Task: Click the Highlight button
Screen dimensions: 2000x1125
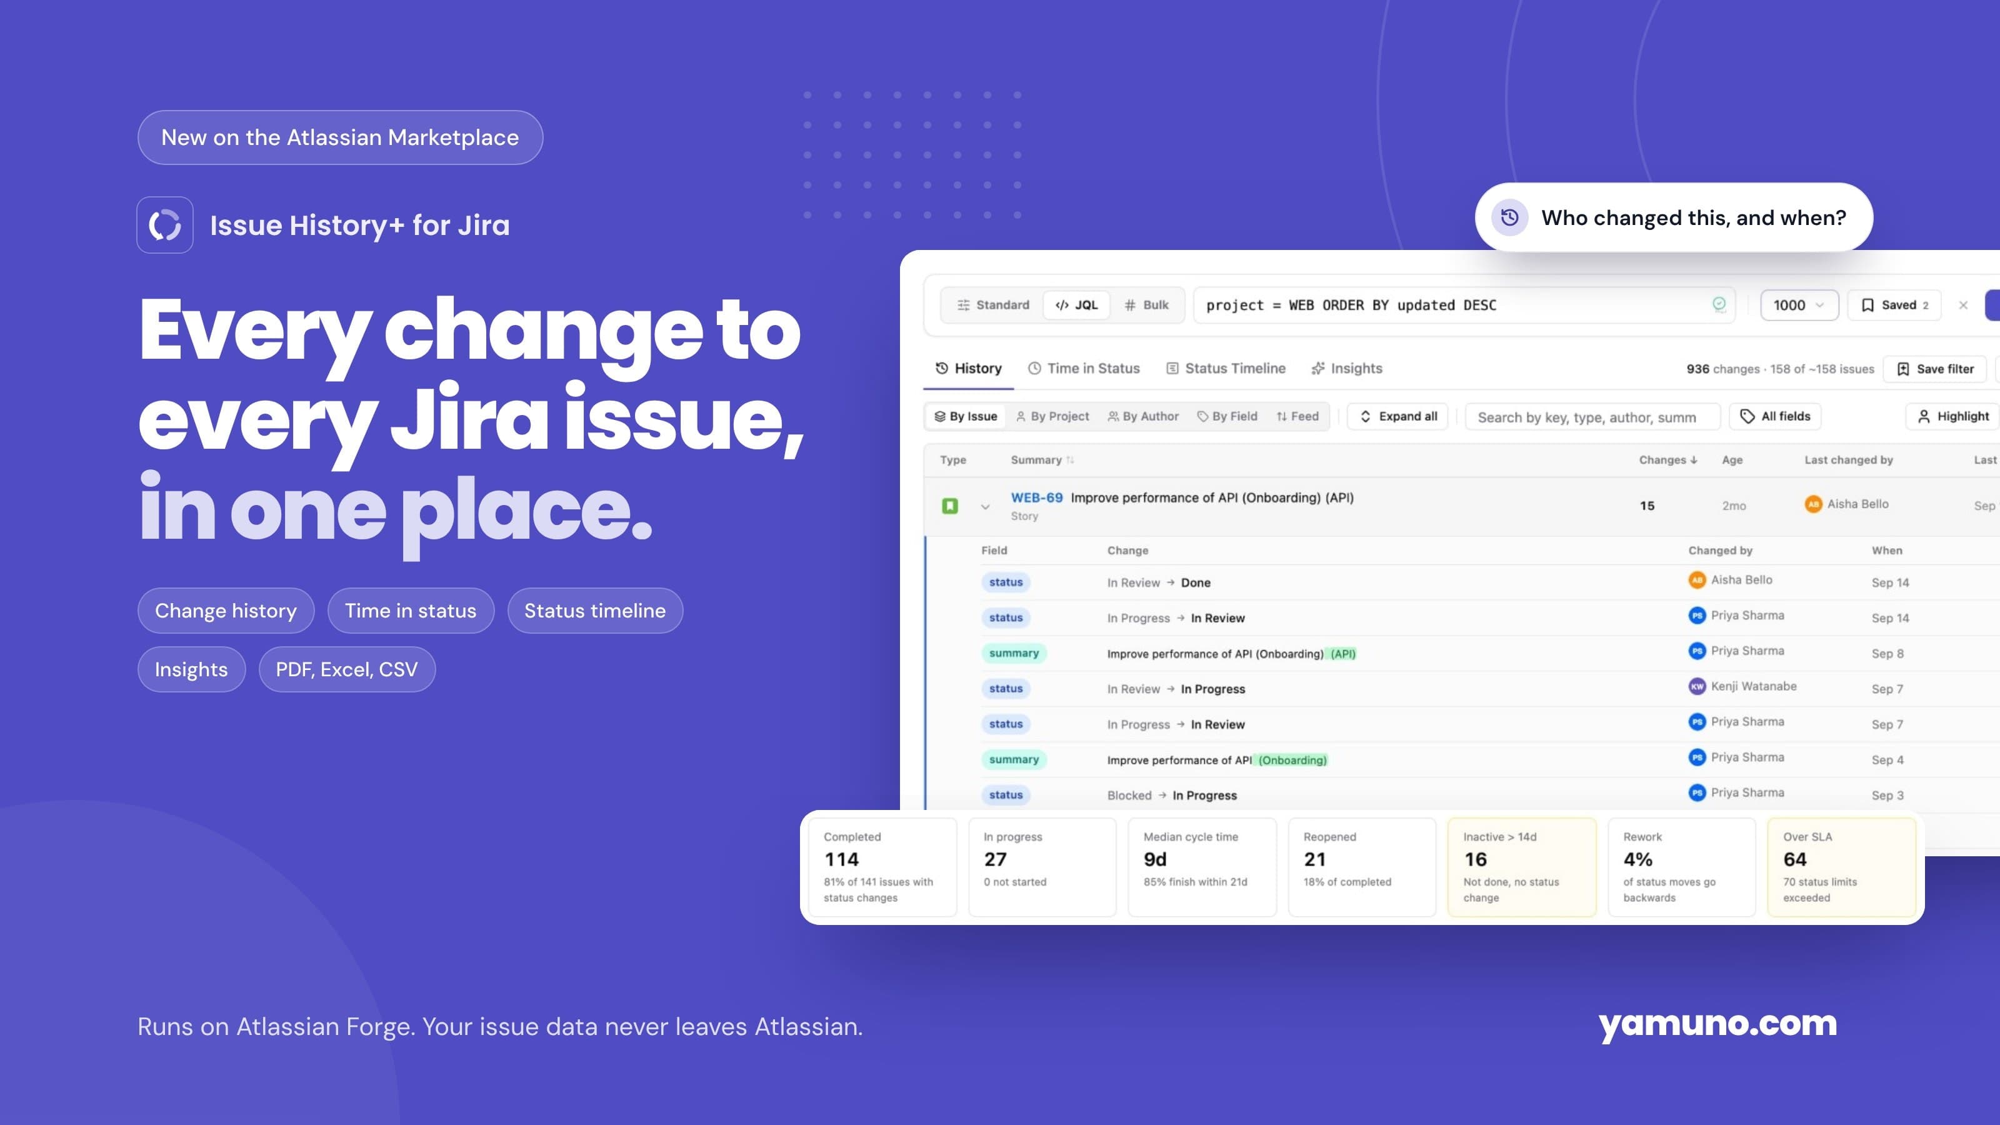Action: click(1953, 416)
